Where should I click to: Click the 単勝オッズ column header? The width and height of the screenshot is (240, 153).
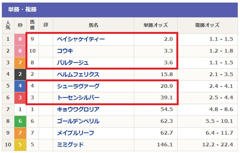point(156,25)
